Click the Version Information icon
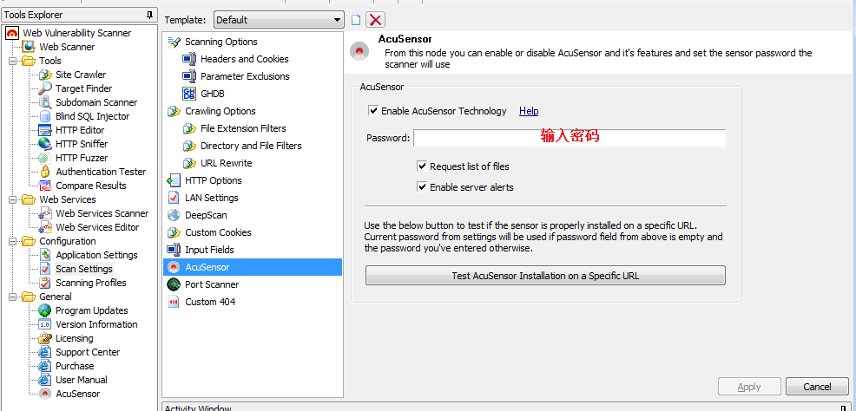 (x=45, y=324)
